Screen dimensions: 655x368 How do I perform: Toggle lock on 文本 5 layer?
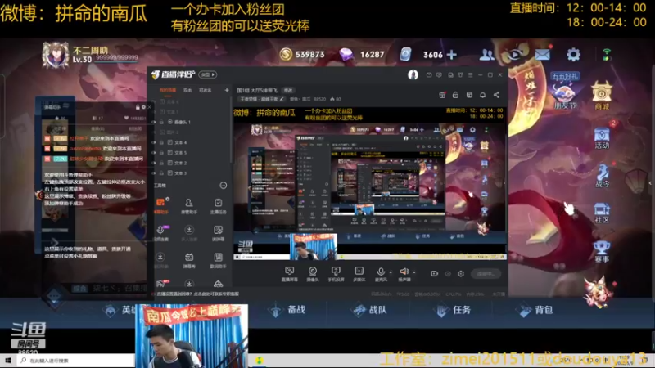coord(161,153)
